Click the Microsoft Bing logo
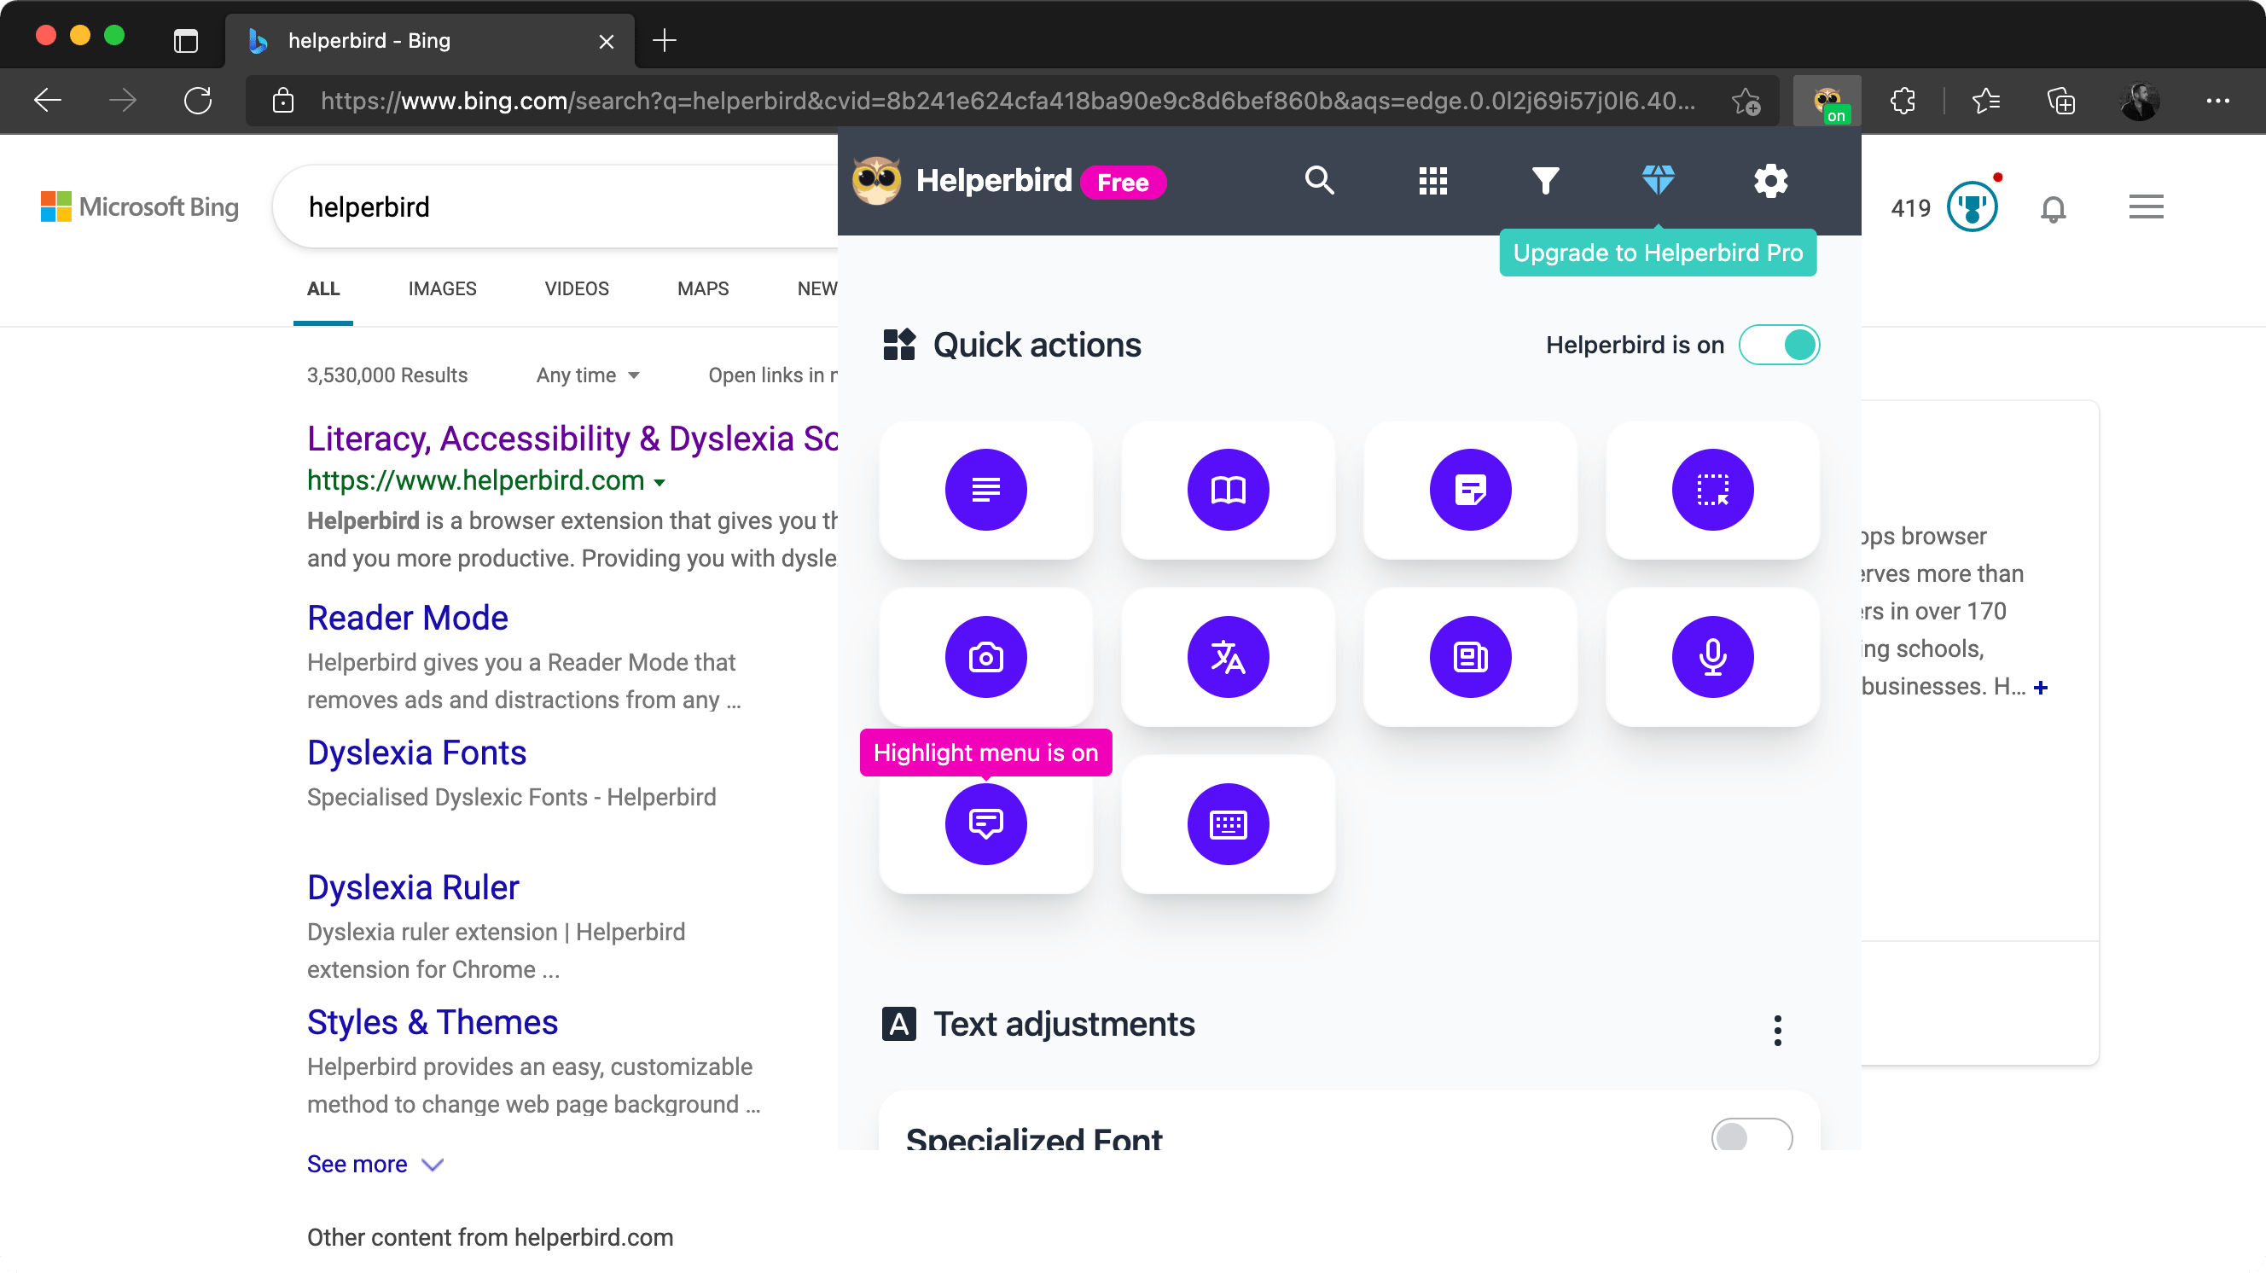Viewport: 2266px width, 1273px height. [x=139, y=207]
